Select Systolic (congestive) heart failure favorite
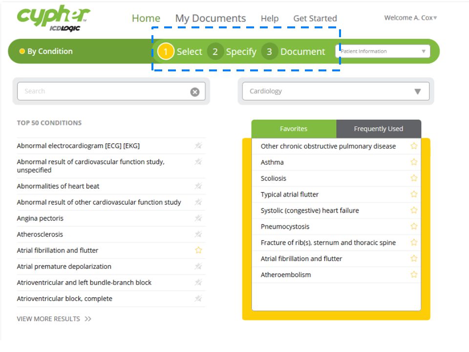This screenshot has width=469, height=352. click(x=310, y=210)
